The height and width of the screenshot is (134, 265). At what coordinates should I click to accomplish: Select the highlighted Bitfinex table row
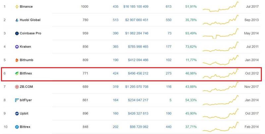(132, 74)
